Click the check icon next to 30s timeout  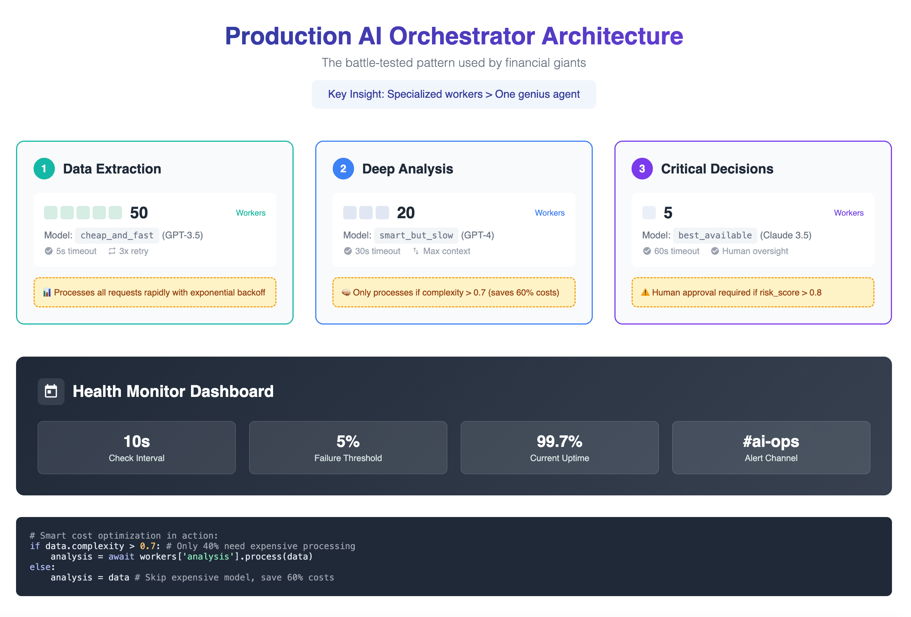(x=348, y=251)
